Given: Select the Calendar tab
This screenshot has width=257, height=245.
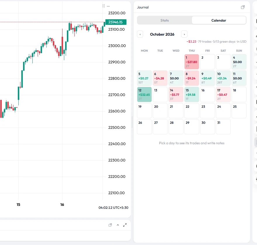Looking at the screenshot, I should point(219,20).
